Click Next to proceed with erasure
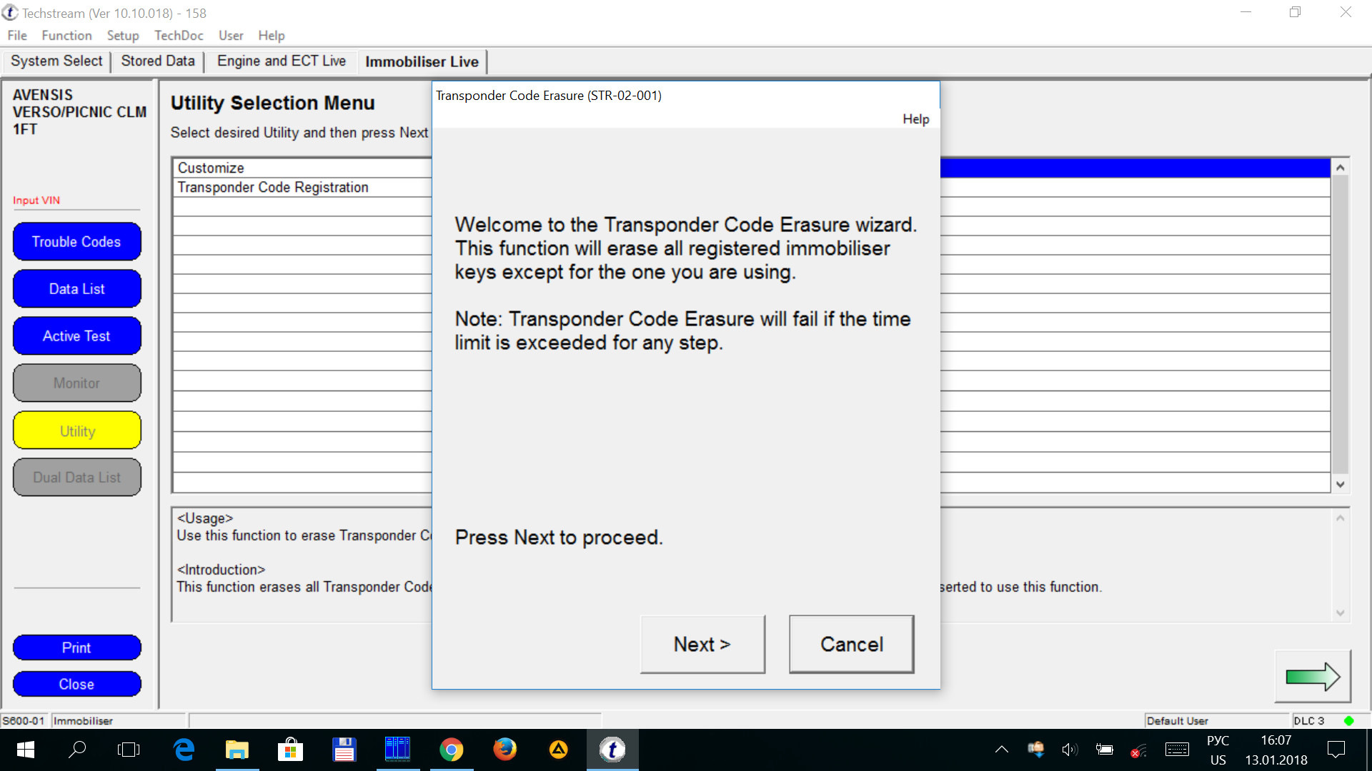 [702, 644]
